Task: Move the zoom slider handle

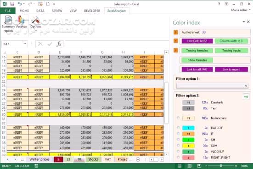Action: pos(221,166)
